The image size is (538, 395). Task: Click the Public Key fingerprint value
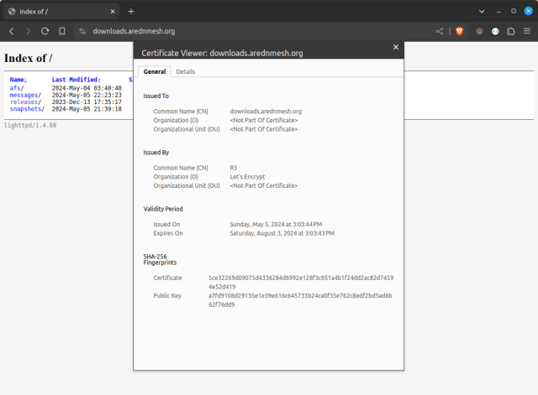300,300
